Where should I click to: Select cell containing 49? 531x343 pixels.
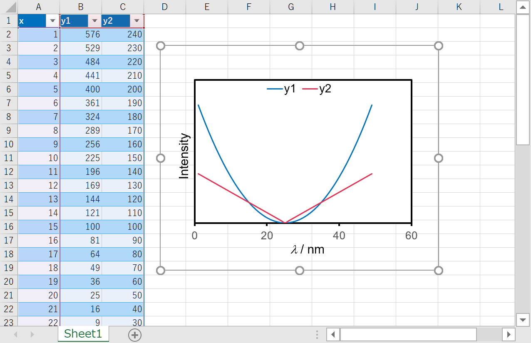click(x=81, y=268)
